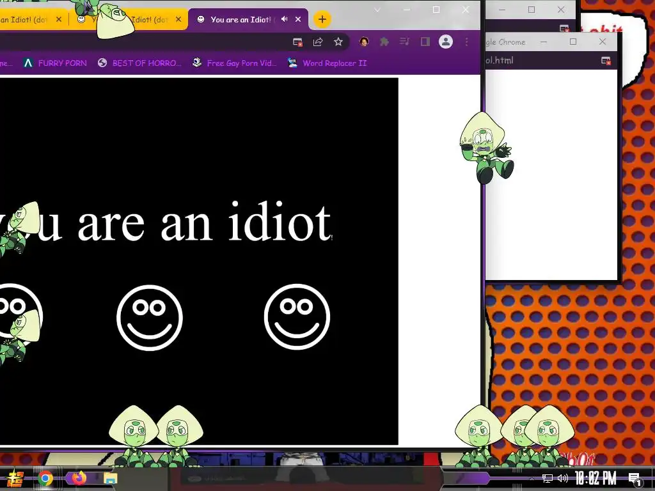Click pop-up blocked icon in the lol.html window

606,61
